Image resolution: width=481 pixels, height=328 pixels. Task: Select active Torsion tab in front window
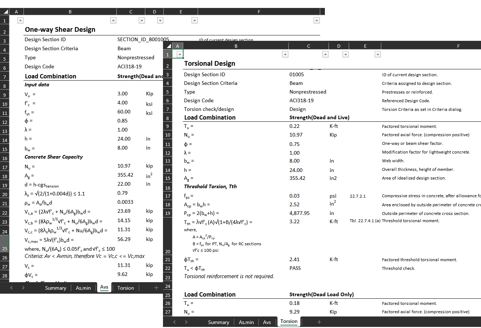(x=289, y=321)
